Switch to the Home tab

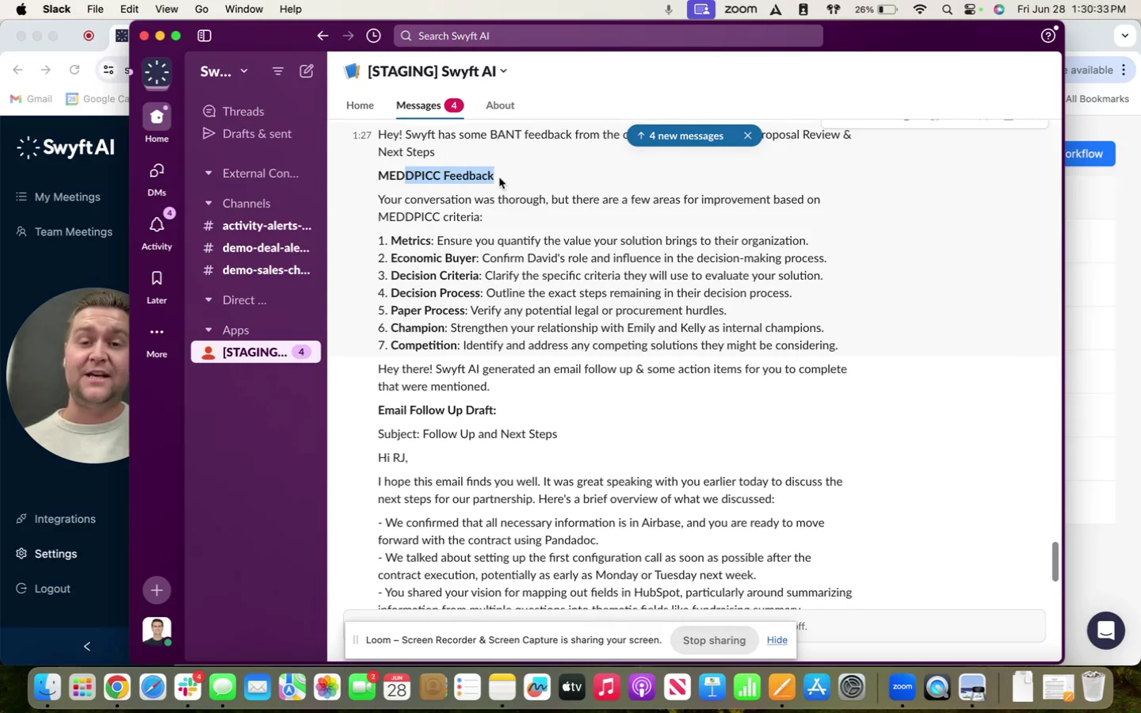pos(360,105)
